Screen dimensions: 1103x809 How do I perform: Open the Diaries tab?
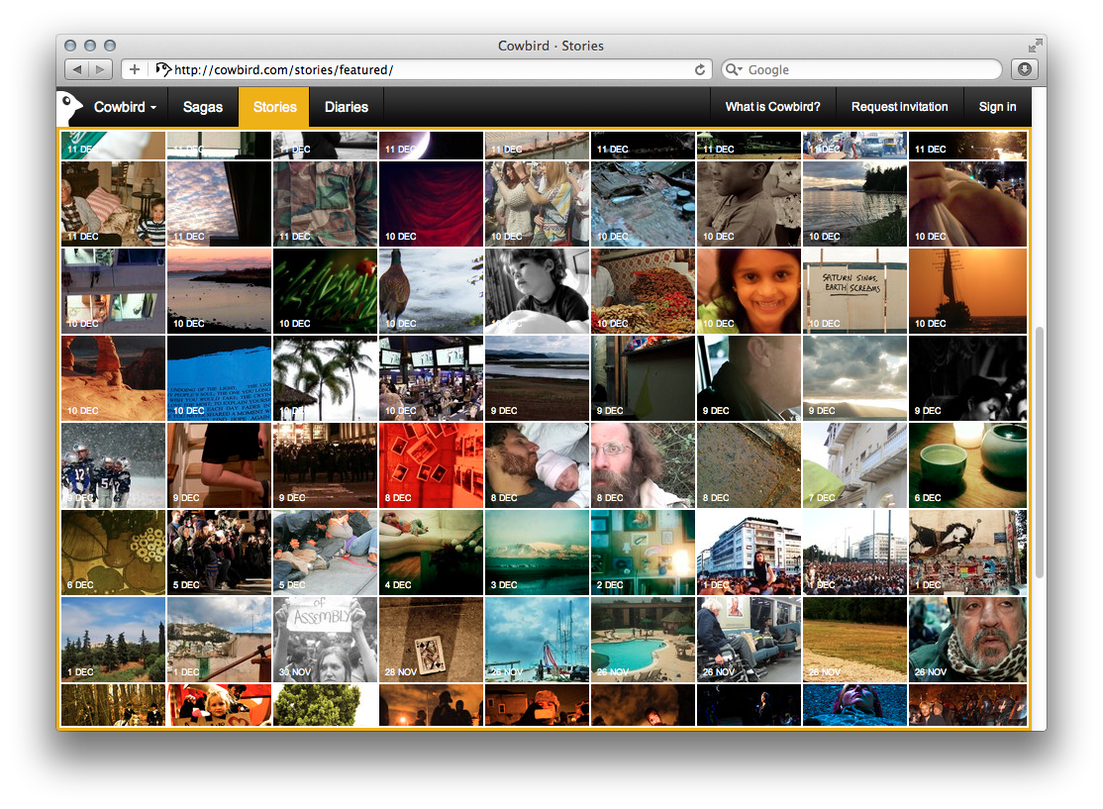[x=346, y=107]
